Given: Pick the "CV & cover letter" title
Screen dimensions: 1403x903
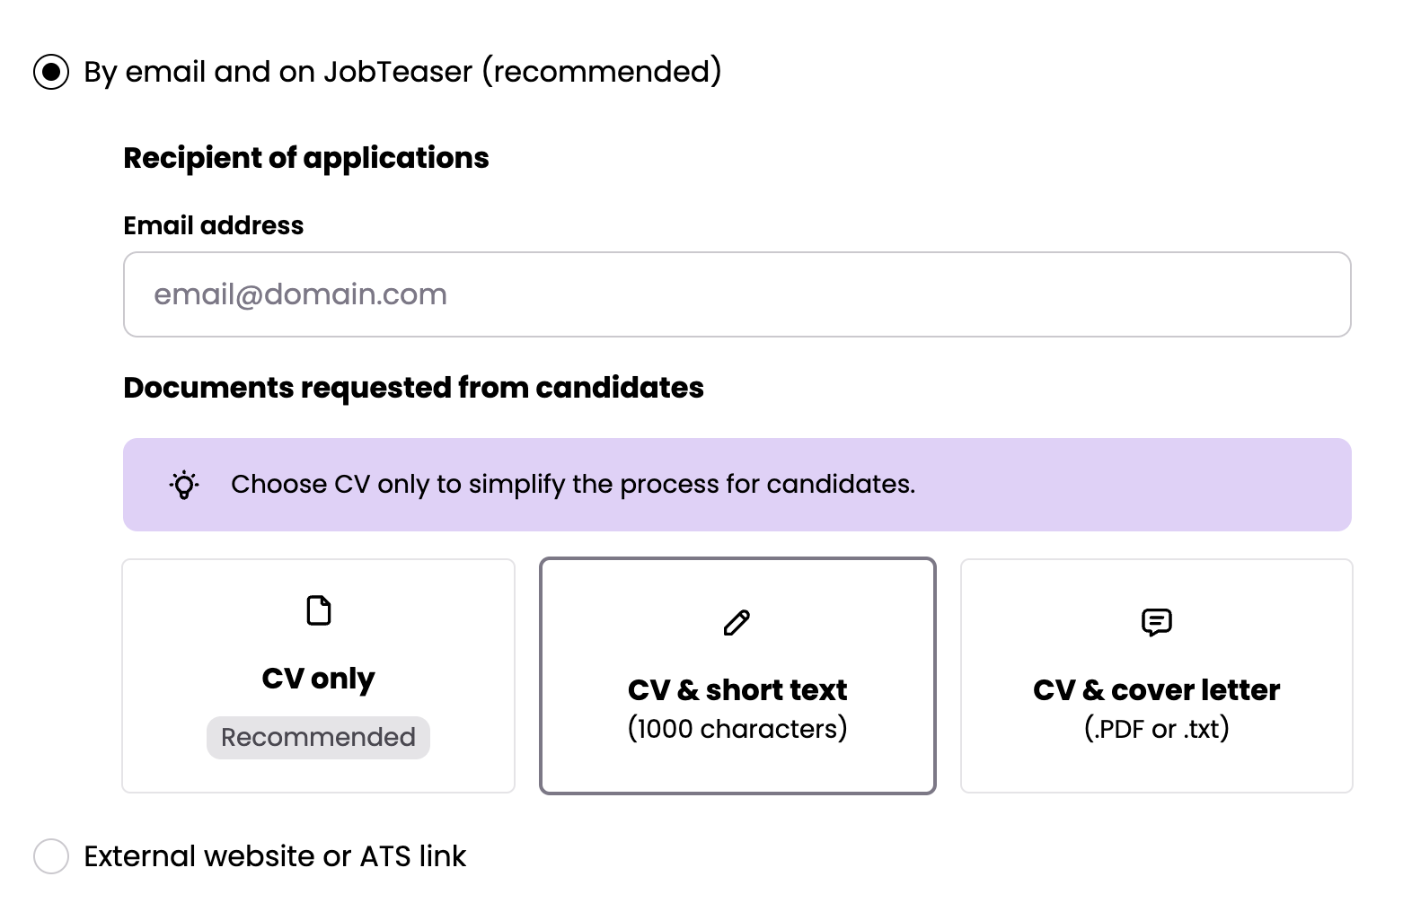Looking at the screenshot, I should (1156, 690).
